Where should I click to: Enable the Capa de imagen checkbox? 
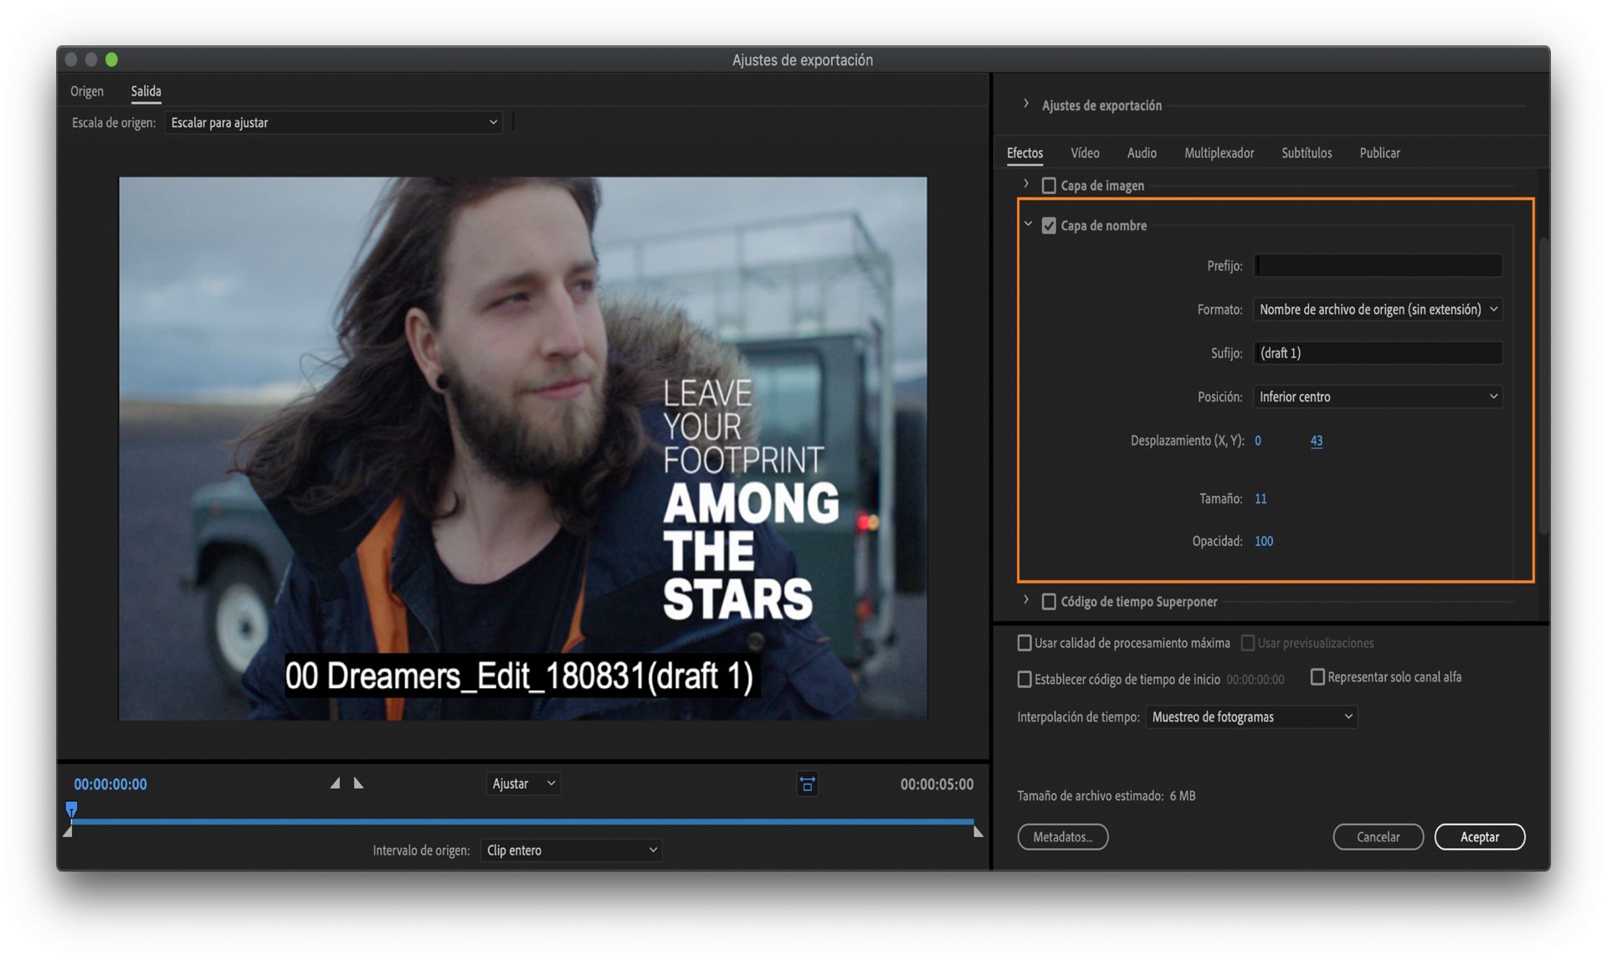(1049, 186)
